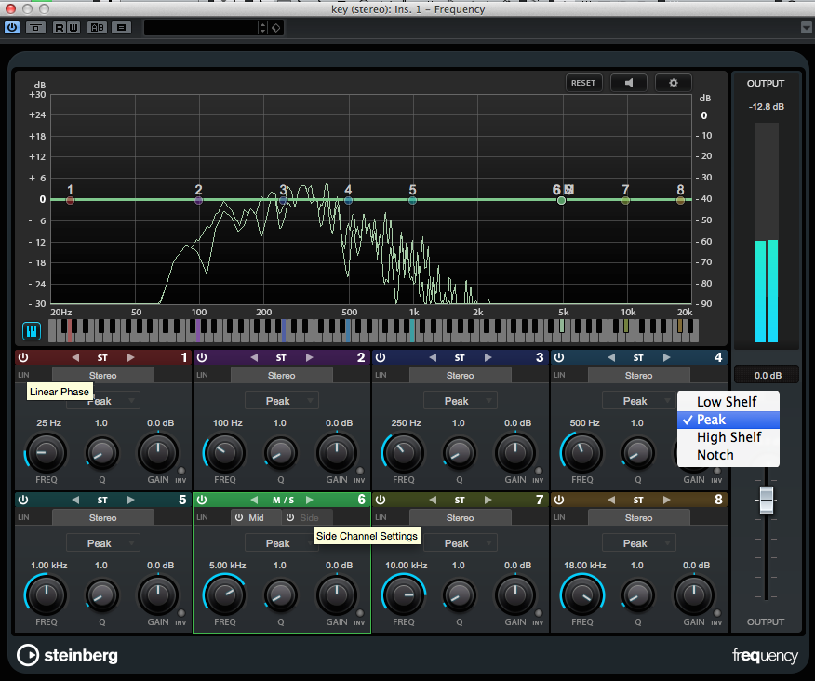Open band 8 Peak filter type dropdown

pyautogui.click(x=639, y=543)
